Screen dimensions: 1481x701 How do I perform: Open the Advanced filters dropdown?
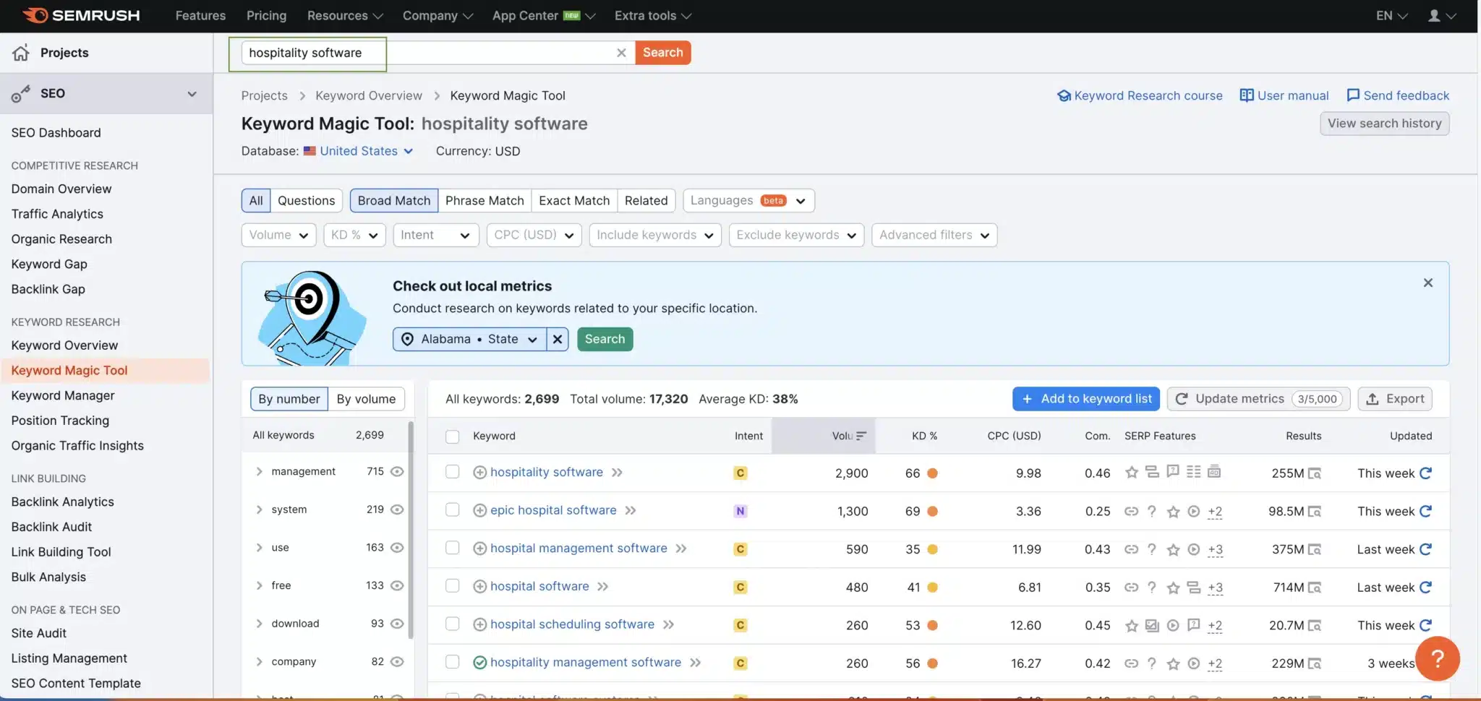[934, 235]
